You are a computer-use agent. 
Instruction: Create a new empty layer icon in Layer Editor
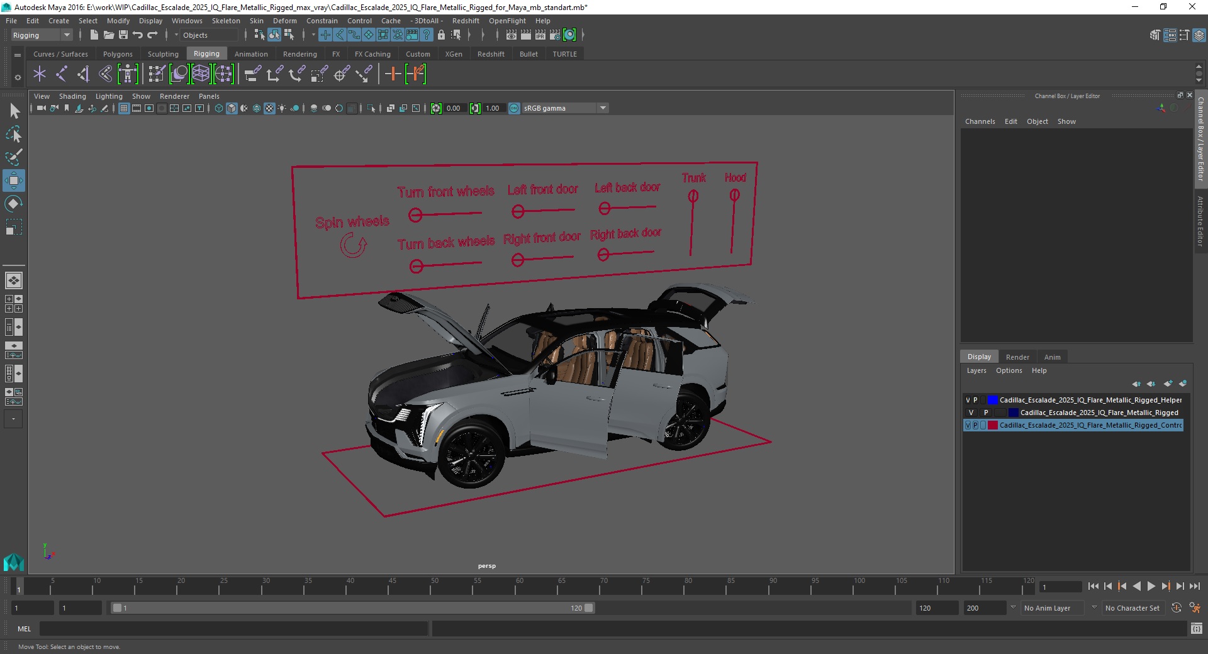click(1168, 384)
